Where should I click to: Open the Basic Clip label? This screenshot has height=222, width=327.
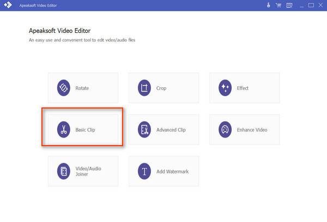[x=85, y=130]
